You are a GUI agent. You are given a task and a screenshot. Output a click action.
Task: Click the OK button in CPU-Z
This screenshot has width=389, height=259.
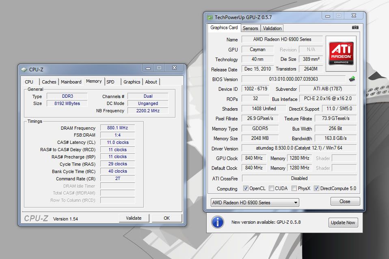click(167, 218)
